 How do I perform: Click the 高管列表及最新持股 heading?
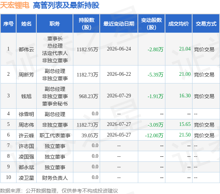(x=66, y=5)
